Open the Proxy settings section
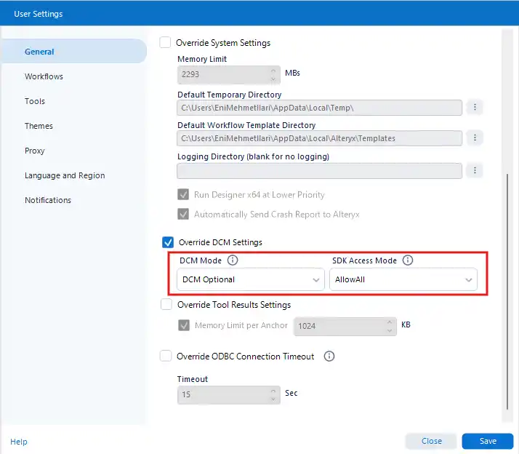The image size is (519, 454). tap(35, 151)
